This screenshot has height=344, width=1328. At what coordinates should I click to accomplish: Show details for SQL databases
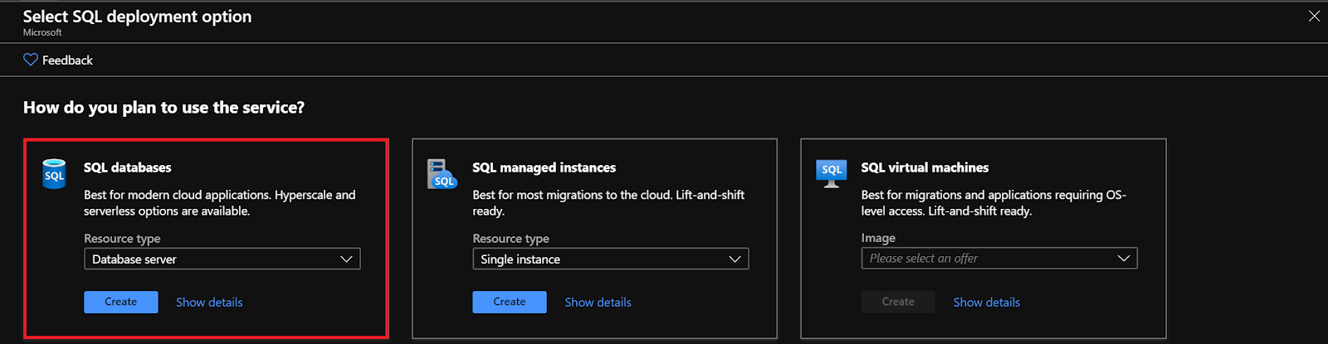209,303
